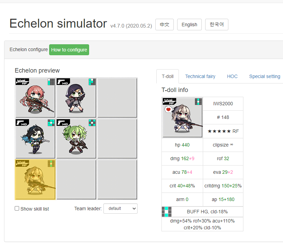Switch to the Technical fairy tab
Image resolution: width=283 pixels, height=246 pixels.
(200, 76)
